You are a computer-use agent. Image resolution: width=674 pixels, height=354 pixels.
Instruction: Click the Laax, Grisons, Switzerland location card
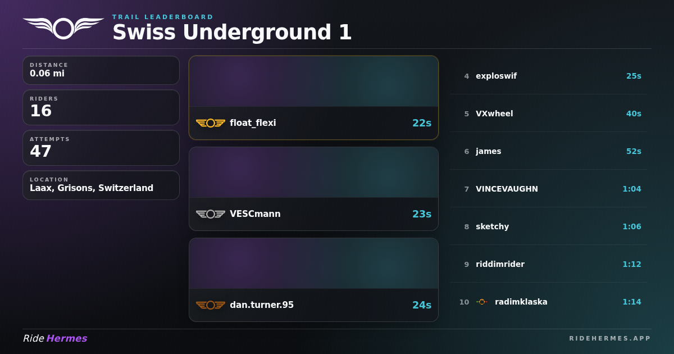click(x=101, y=185)
